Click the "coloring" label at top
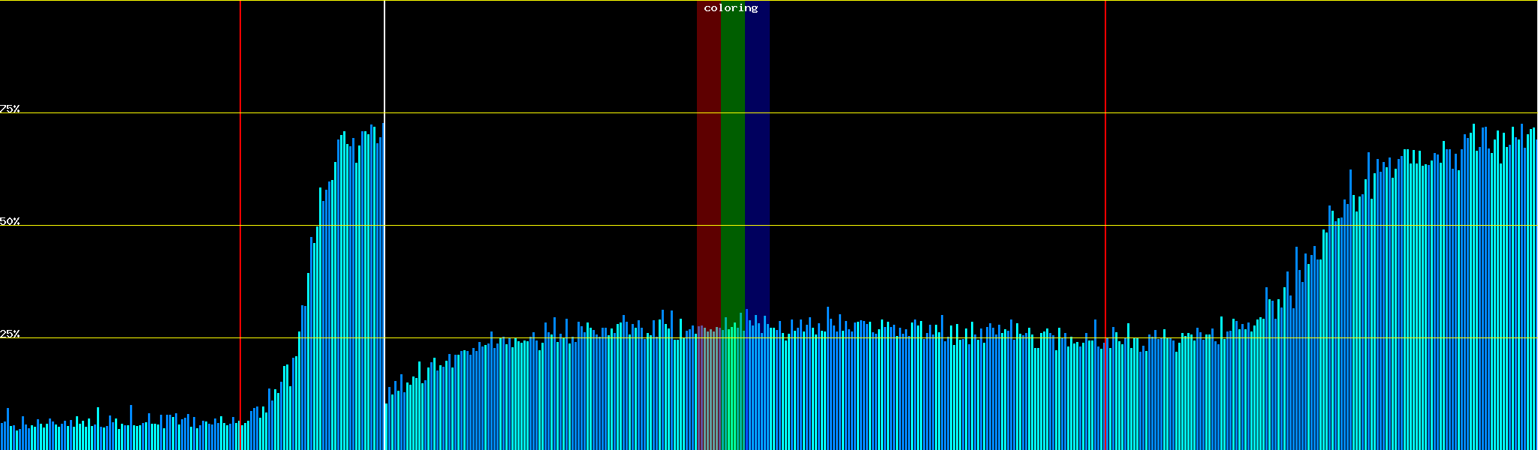This screenshot has width=1538, height=450. (731, 8)
